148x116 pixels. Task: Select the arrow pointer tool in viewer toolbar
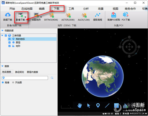89,106
